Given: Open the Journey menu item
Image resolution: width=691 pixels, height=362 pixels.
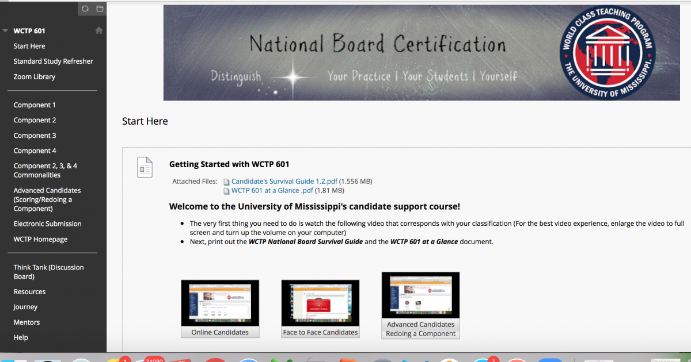Looking at the screenshot, I should [26, 307].
